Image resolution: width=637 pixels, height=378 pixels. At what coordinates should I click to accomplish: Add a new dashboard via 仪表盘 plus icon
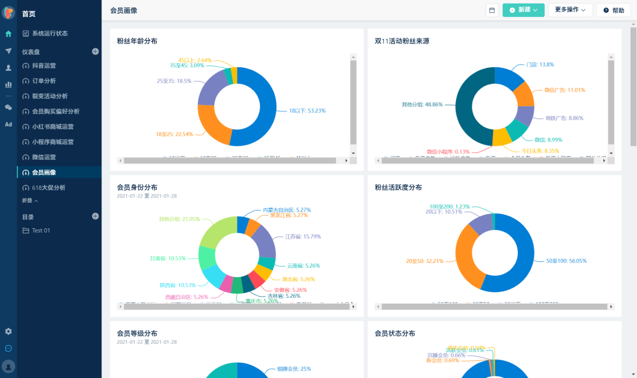[x=95, y=51]
